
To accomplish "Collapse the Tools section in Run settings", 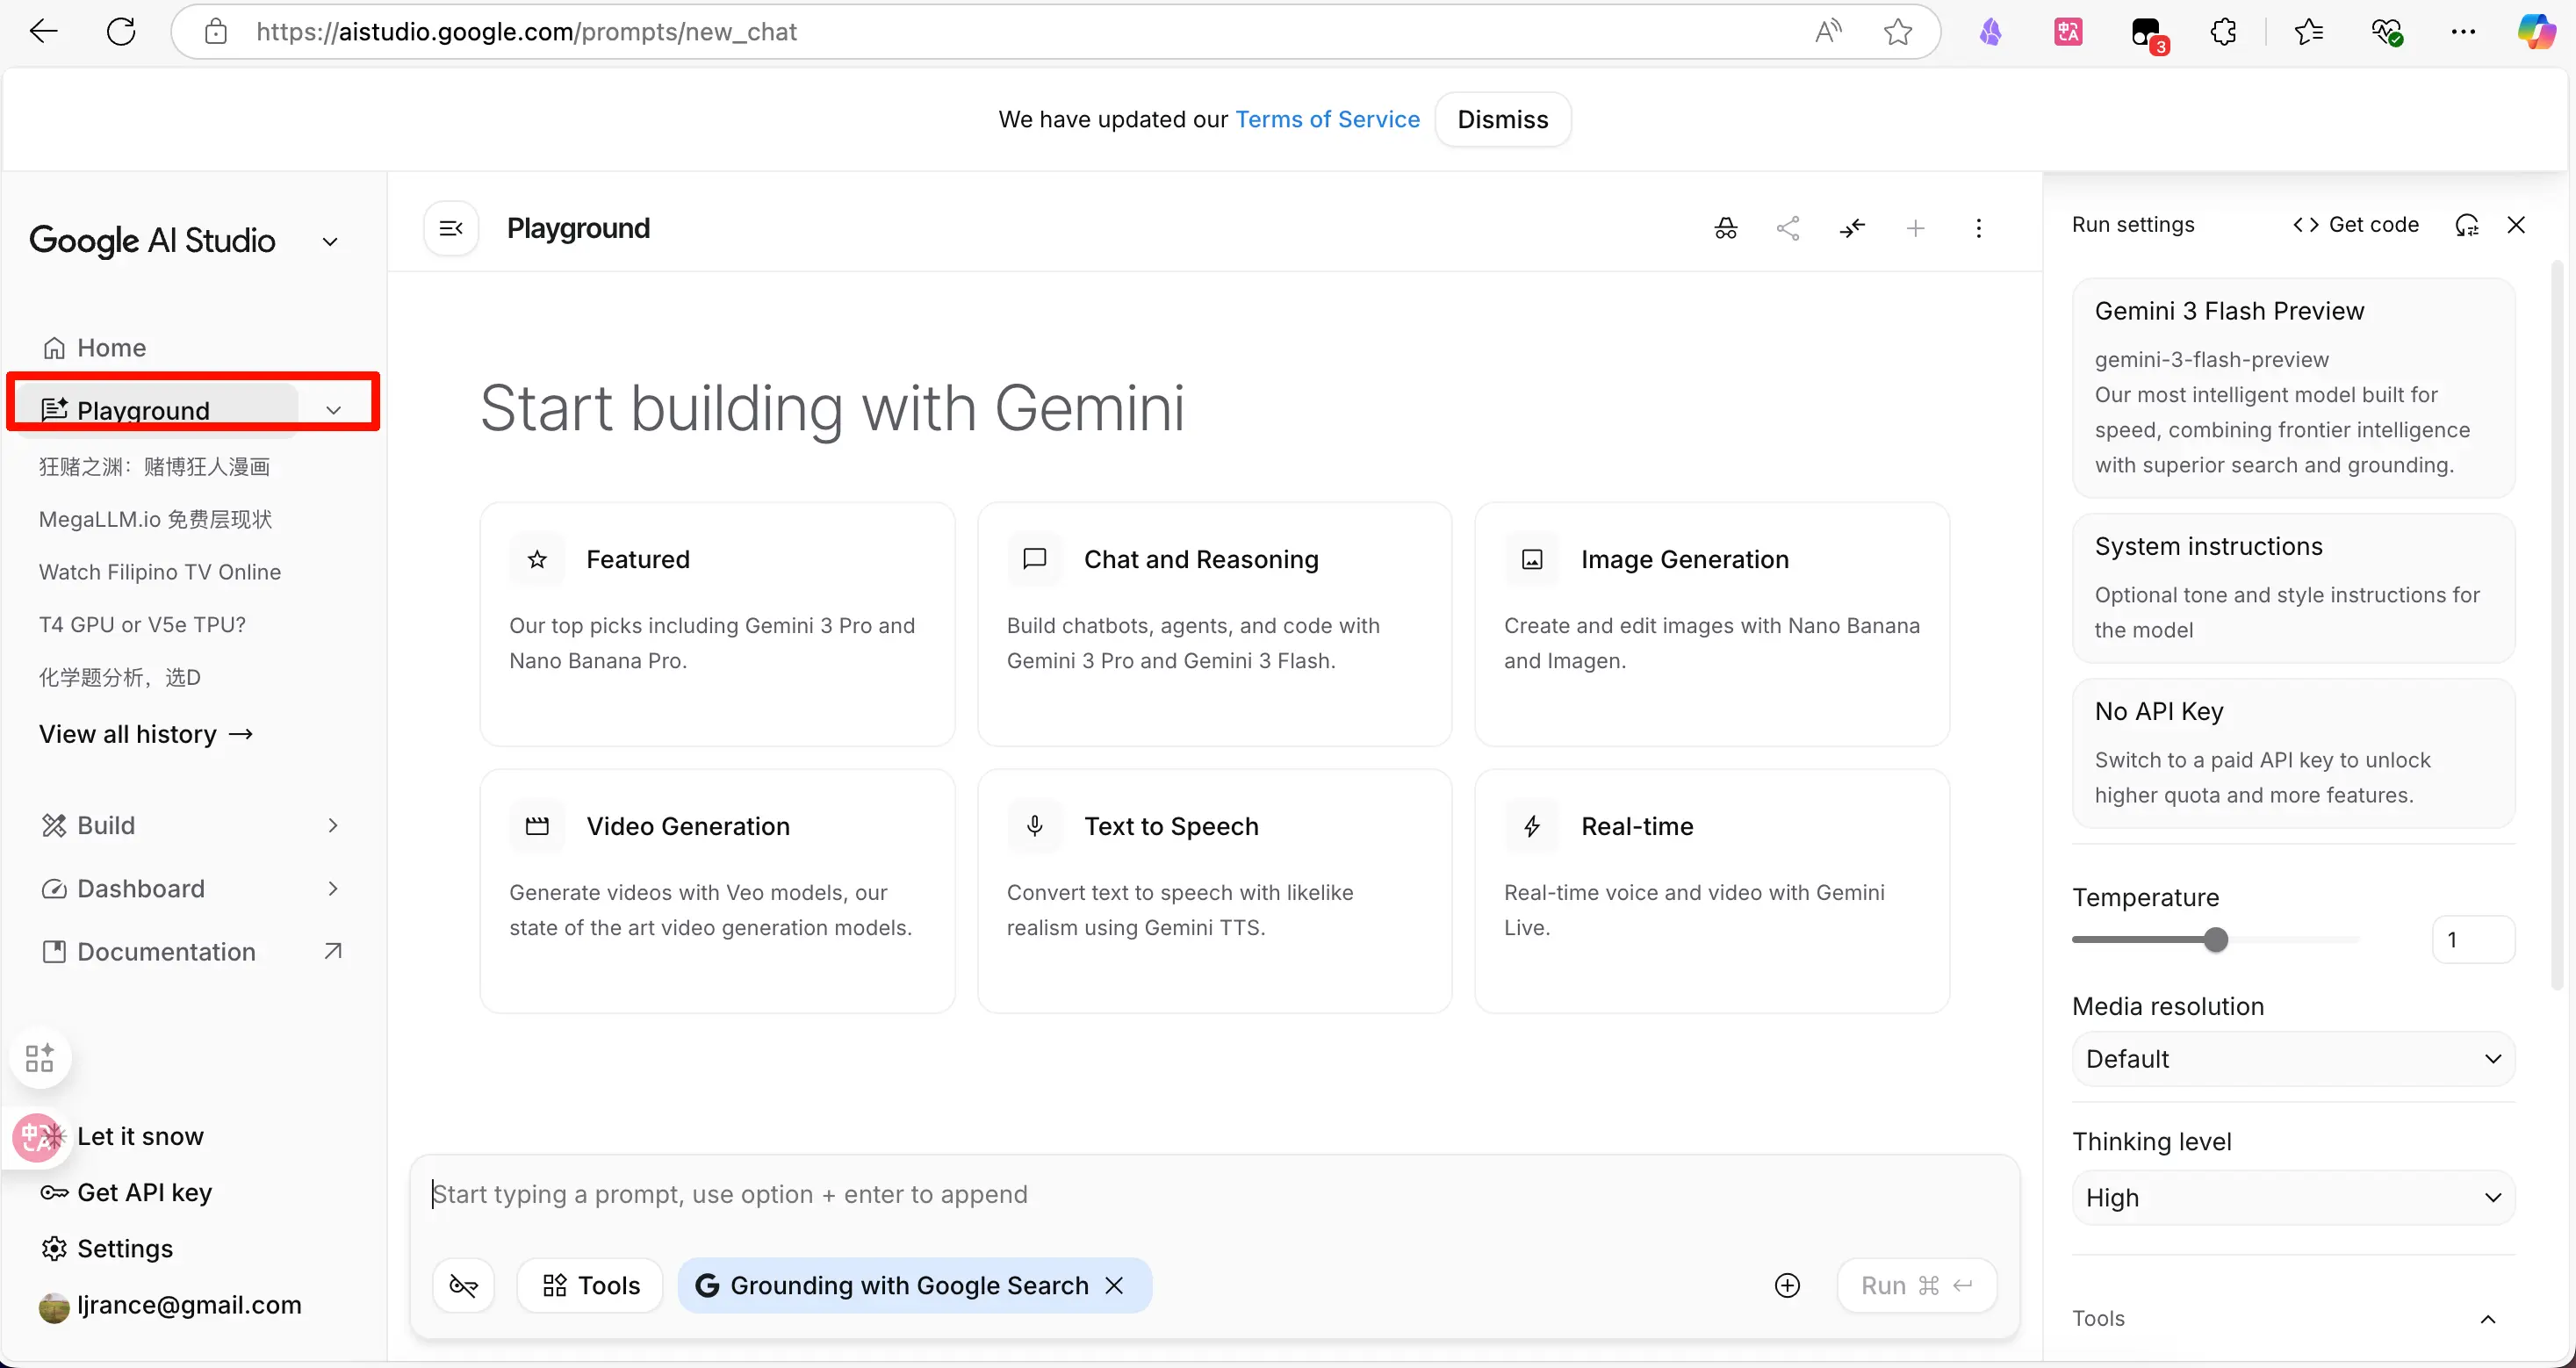I will (2488, 1319).
